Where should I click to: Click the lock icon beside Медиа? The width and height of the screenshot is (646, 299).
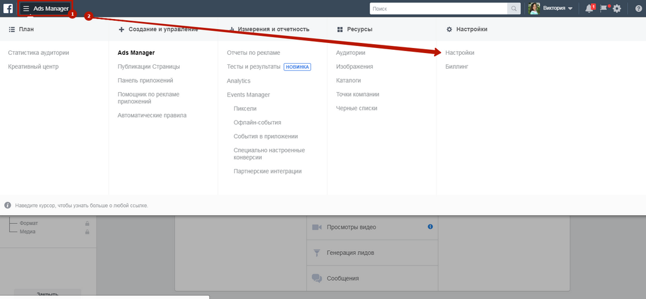tap(87, 232)
